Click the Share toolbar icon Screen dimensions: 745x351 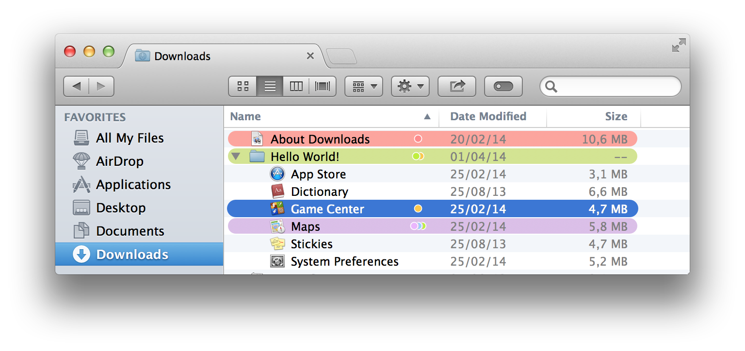[x=457, y=87]
